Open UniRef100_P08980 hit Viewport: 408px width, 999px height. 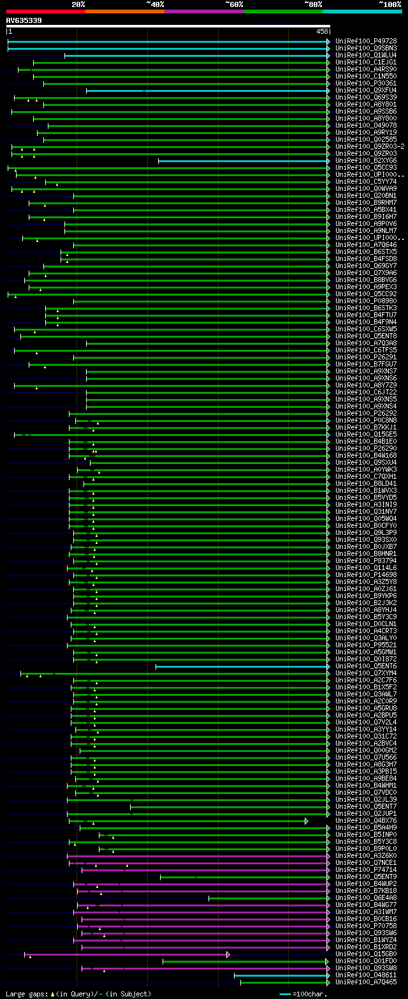point(366,301)
